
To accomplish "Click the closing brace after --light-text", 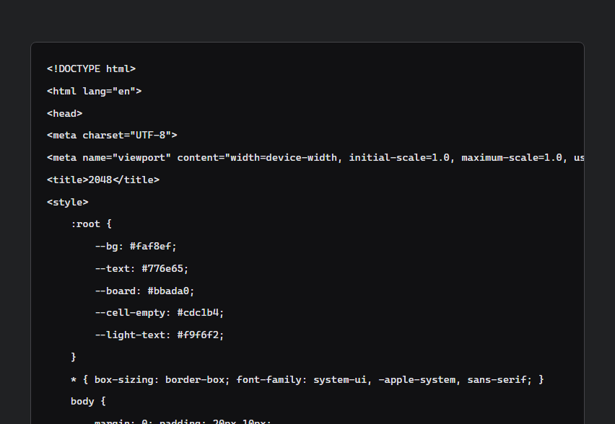I will (x=74, y=357).
